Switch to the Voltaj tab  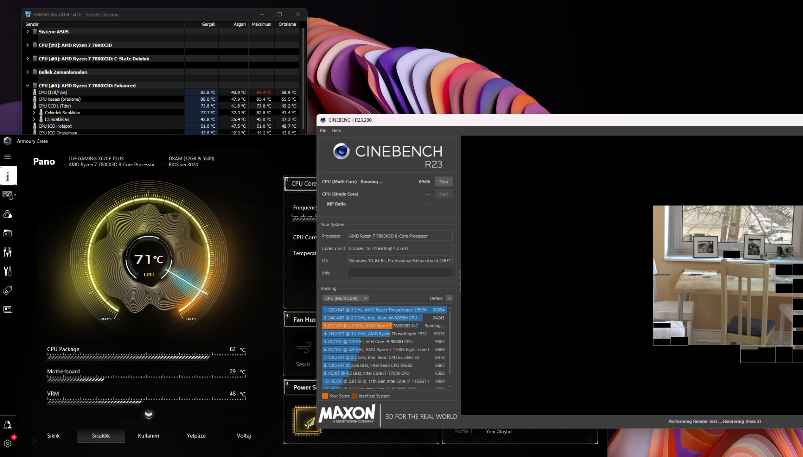[244, 435]
